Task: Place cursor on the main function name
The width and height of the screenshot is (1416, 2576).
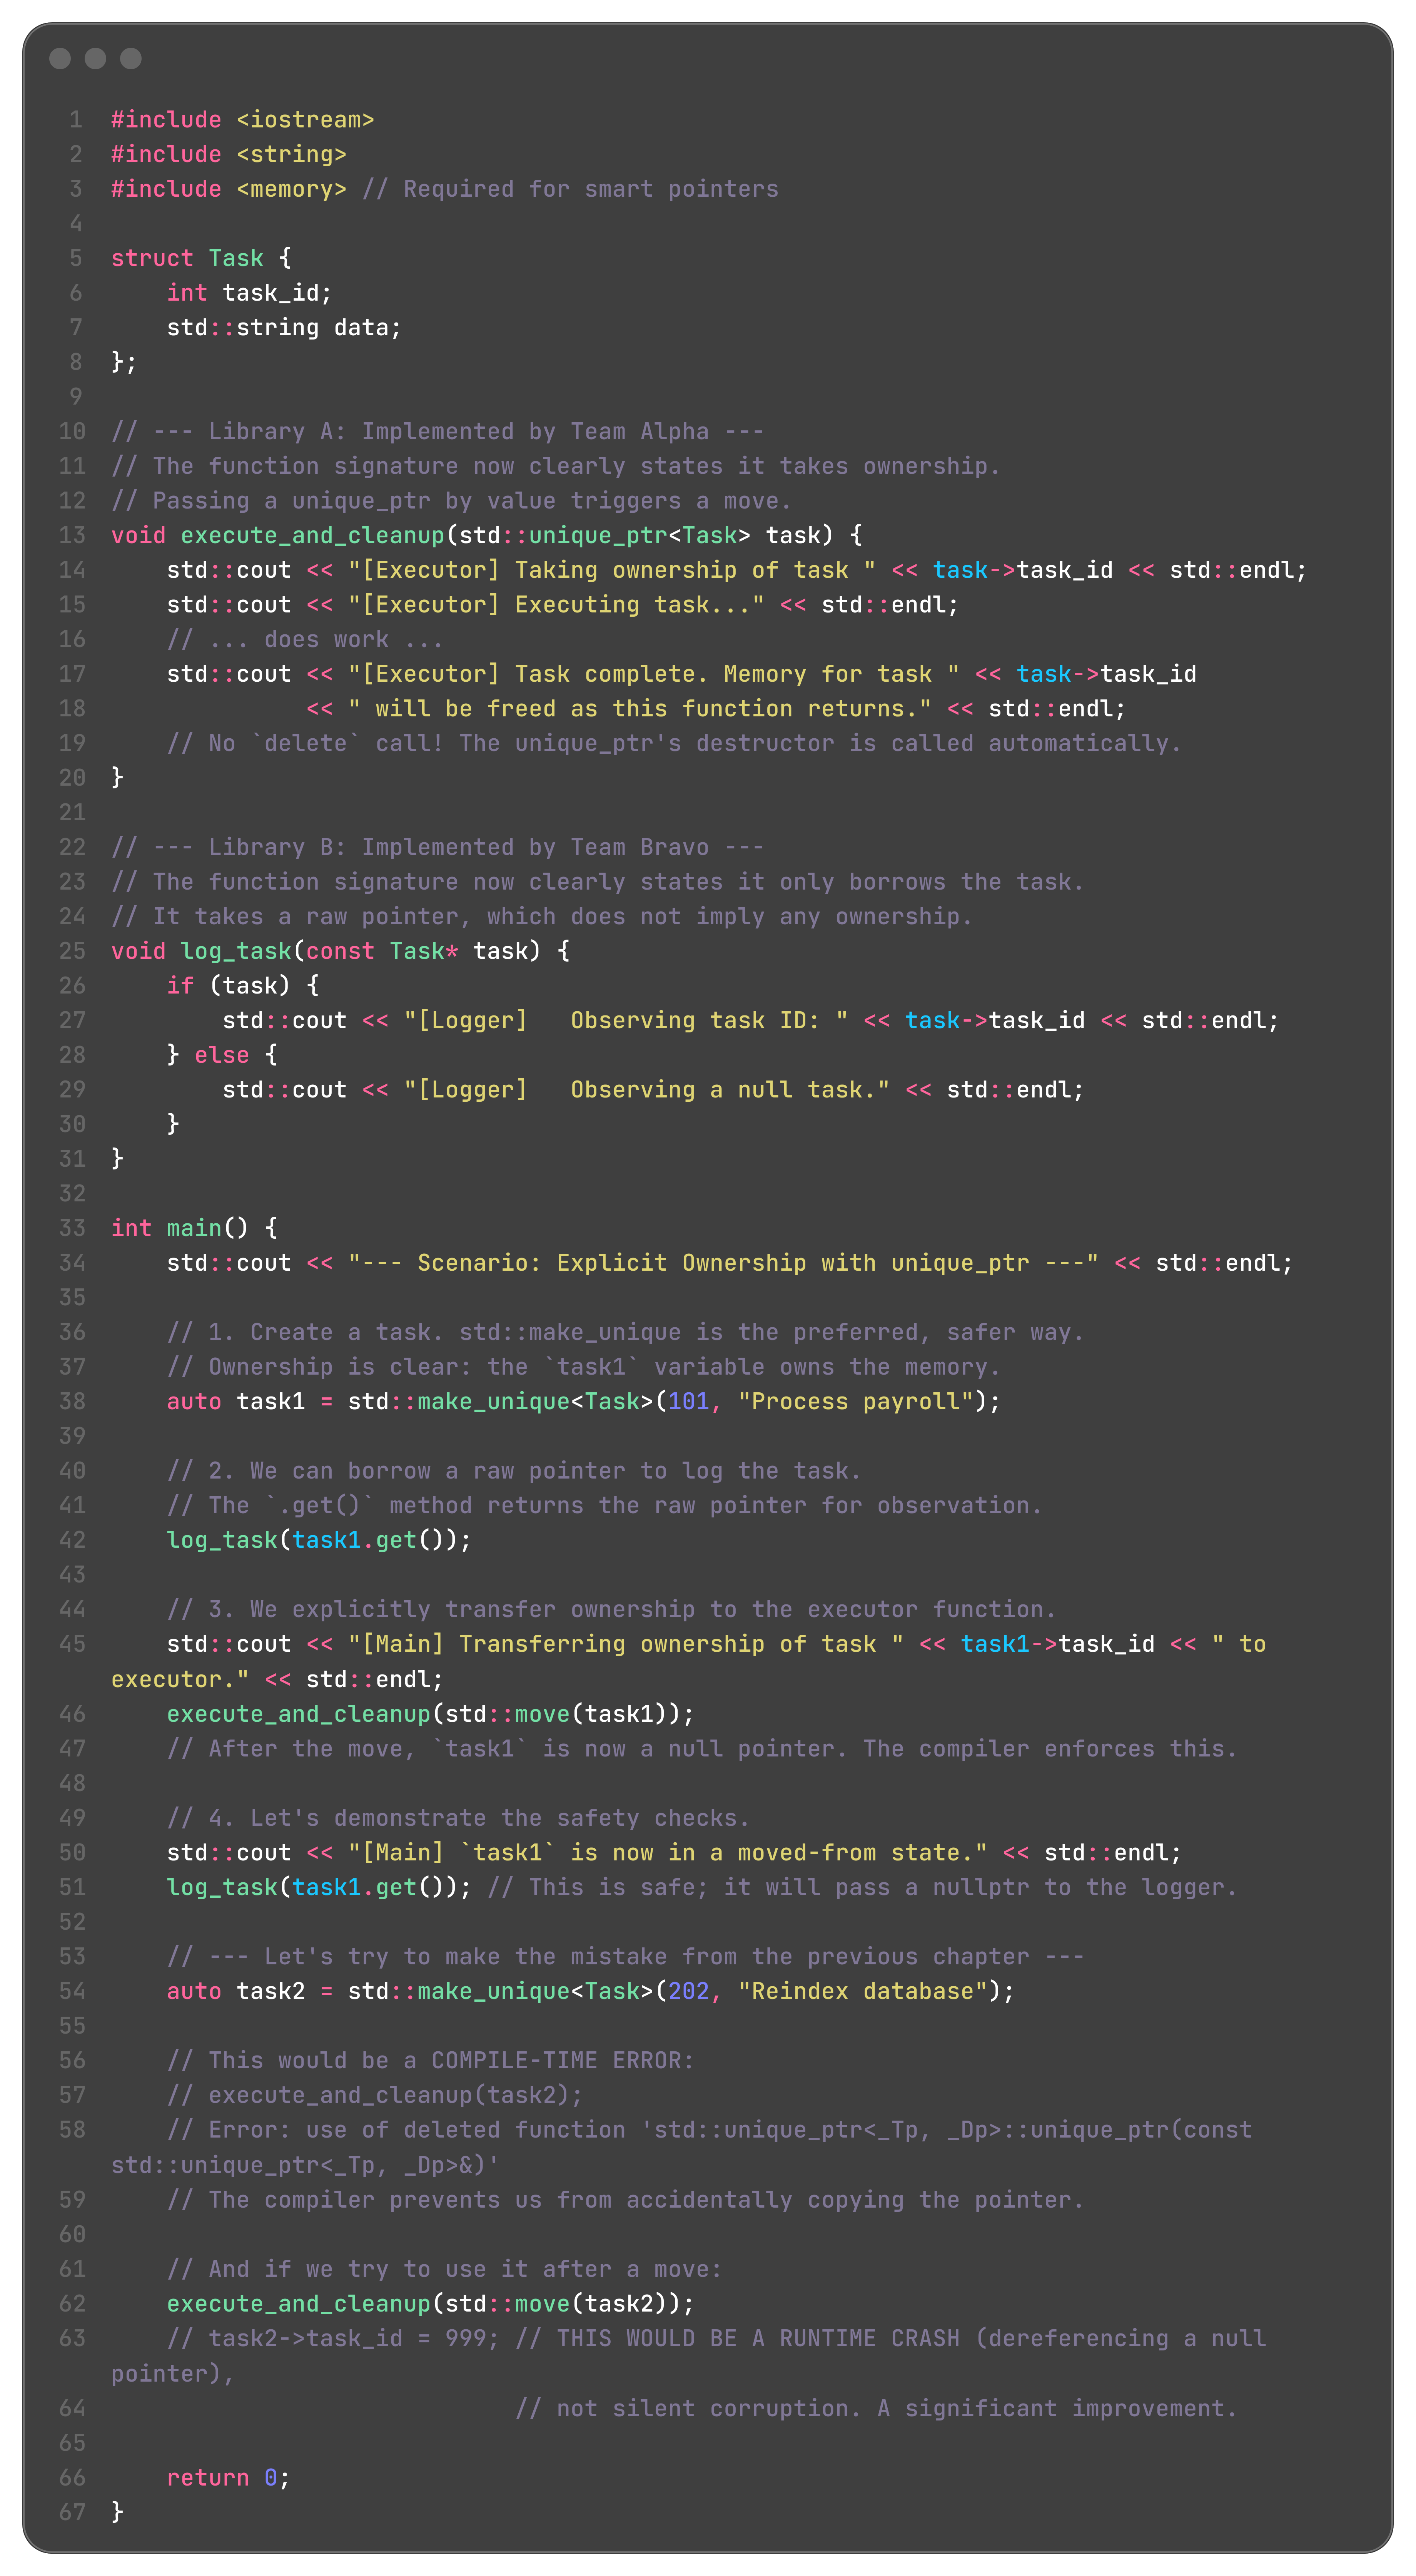Action: (194, 1228)
